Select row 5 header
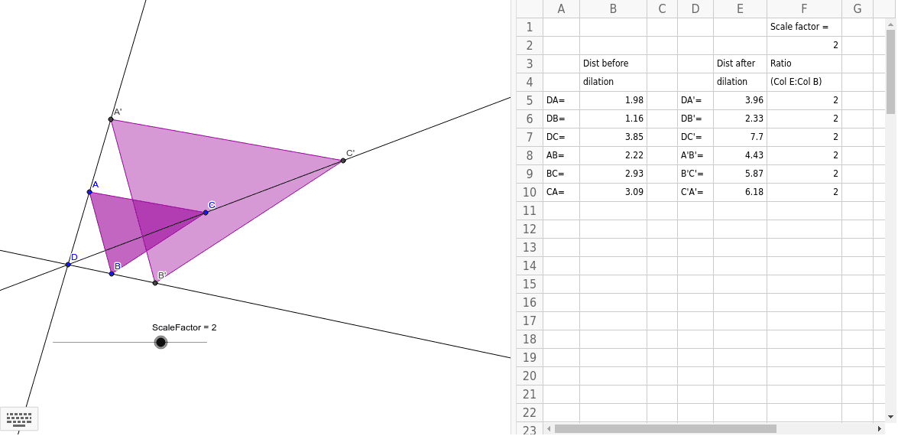The height and width of the screenshot is (436, 898). (x=529, y=100)
